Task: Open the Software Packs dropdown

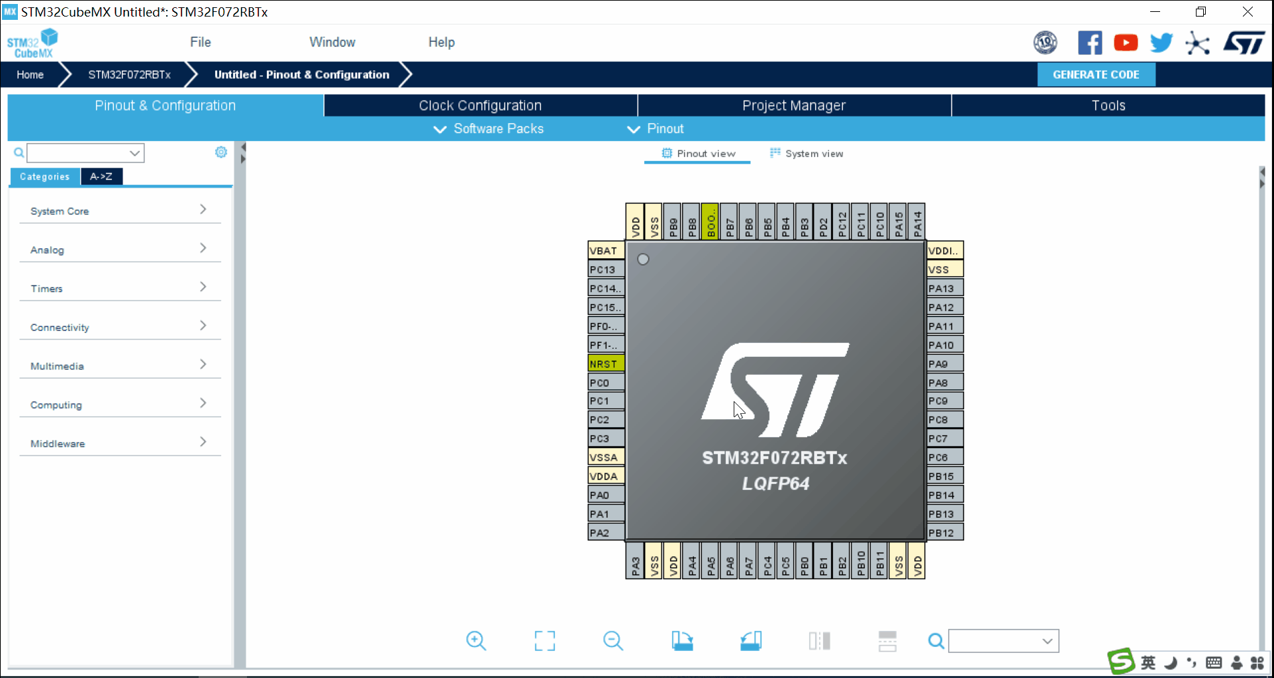Action: click(488, 128)
